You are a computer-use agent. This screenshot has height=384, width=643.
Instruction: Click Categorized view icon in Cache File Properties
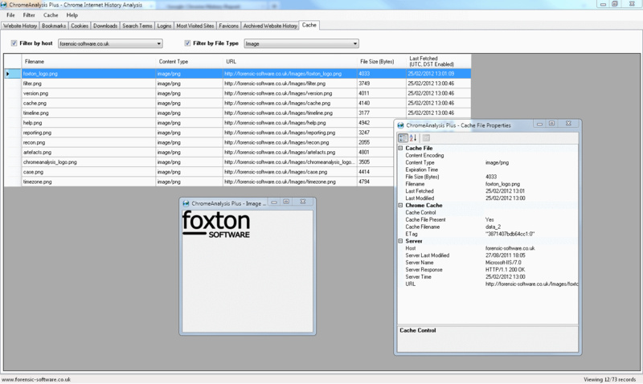(x=403, y=138)
